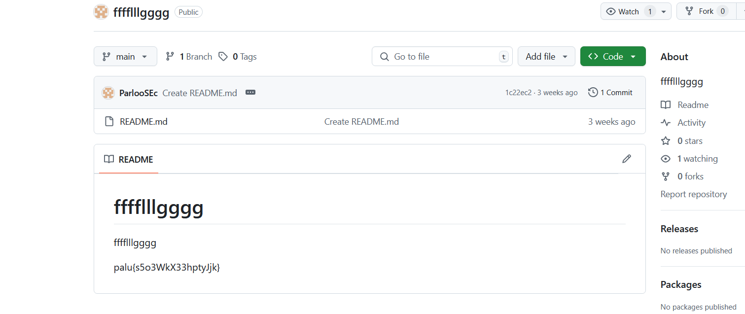The height and width of the screenshot is (314, 745).
Task: Click 'No packages published' text
Action: [698, 307]
